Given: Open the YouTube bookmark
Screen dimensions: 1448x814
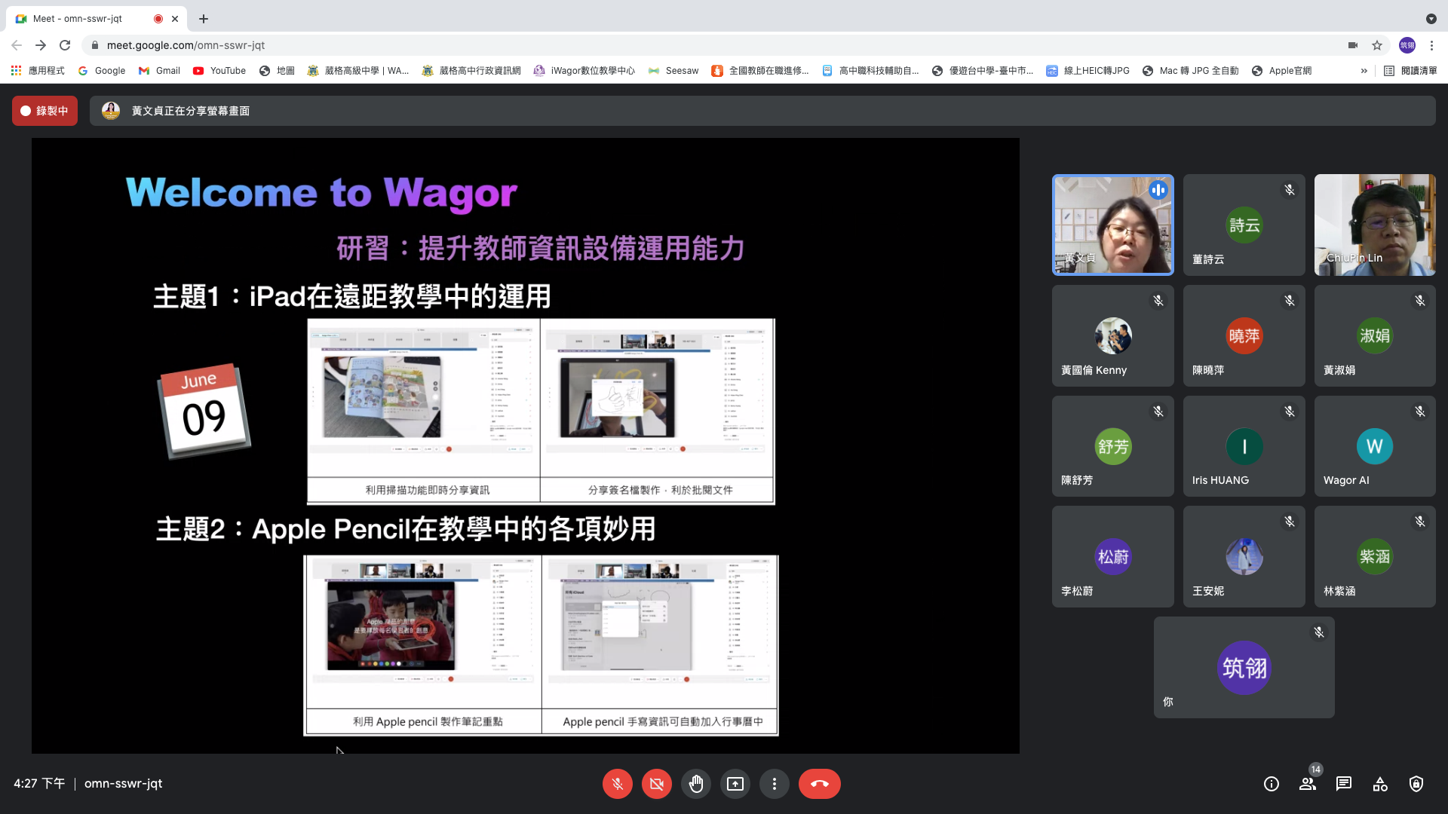Looking at the screenshot, I should tap(219, 71).
